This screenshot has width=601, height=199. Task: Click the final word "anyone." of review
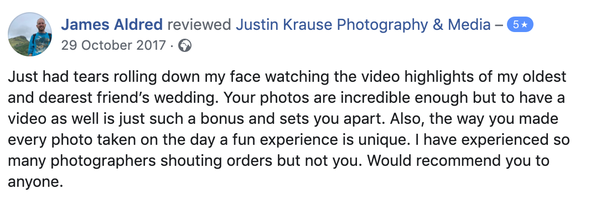(x=35, y=182)
